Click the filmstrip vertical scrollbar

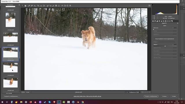pyautogui.click(x=19, y=55)
